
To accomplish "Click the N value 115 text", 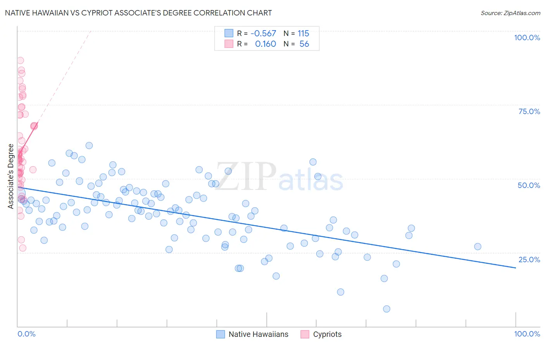I will pyautogui.click(x=304, y=33).
